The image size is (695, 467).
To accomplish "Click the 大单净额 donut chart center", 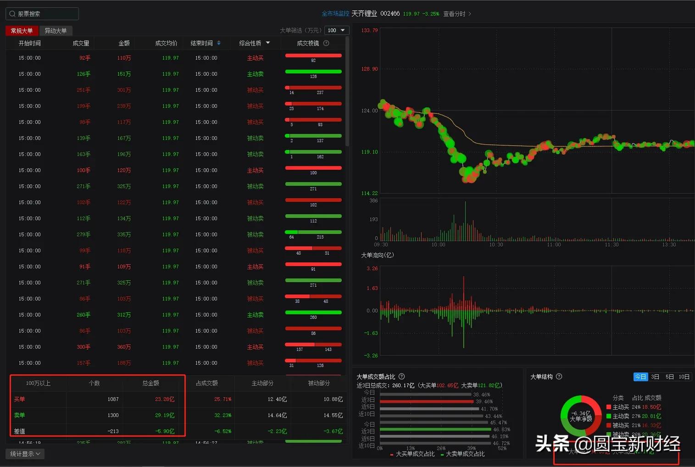I will click(x=580, y=416).
